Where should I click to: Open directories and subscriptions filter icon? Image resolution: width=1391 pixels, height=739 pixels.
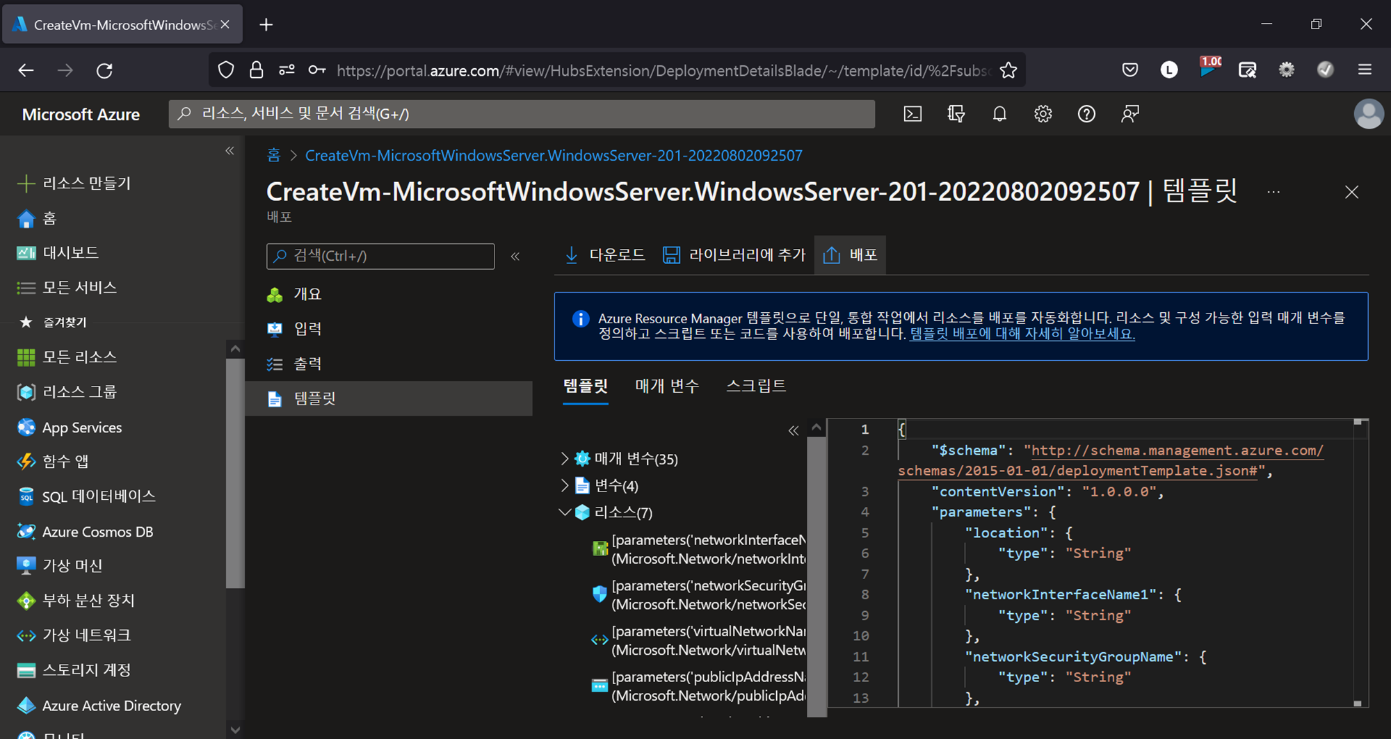point(956,114)
